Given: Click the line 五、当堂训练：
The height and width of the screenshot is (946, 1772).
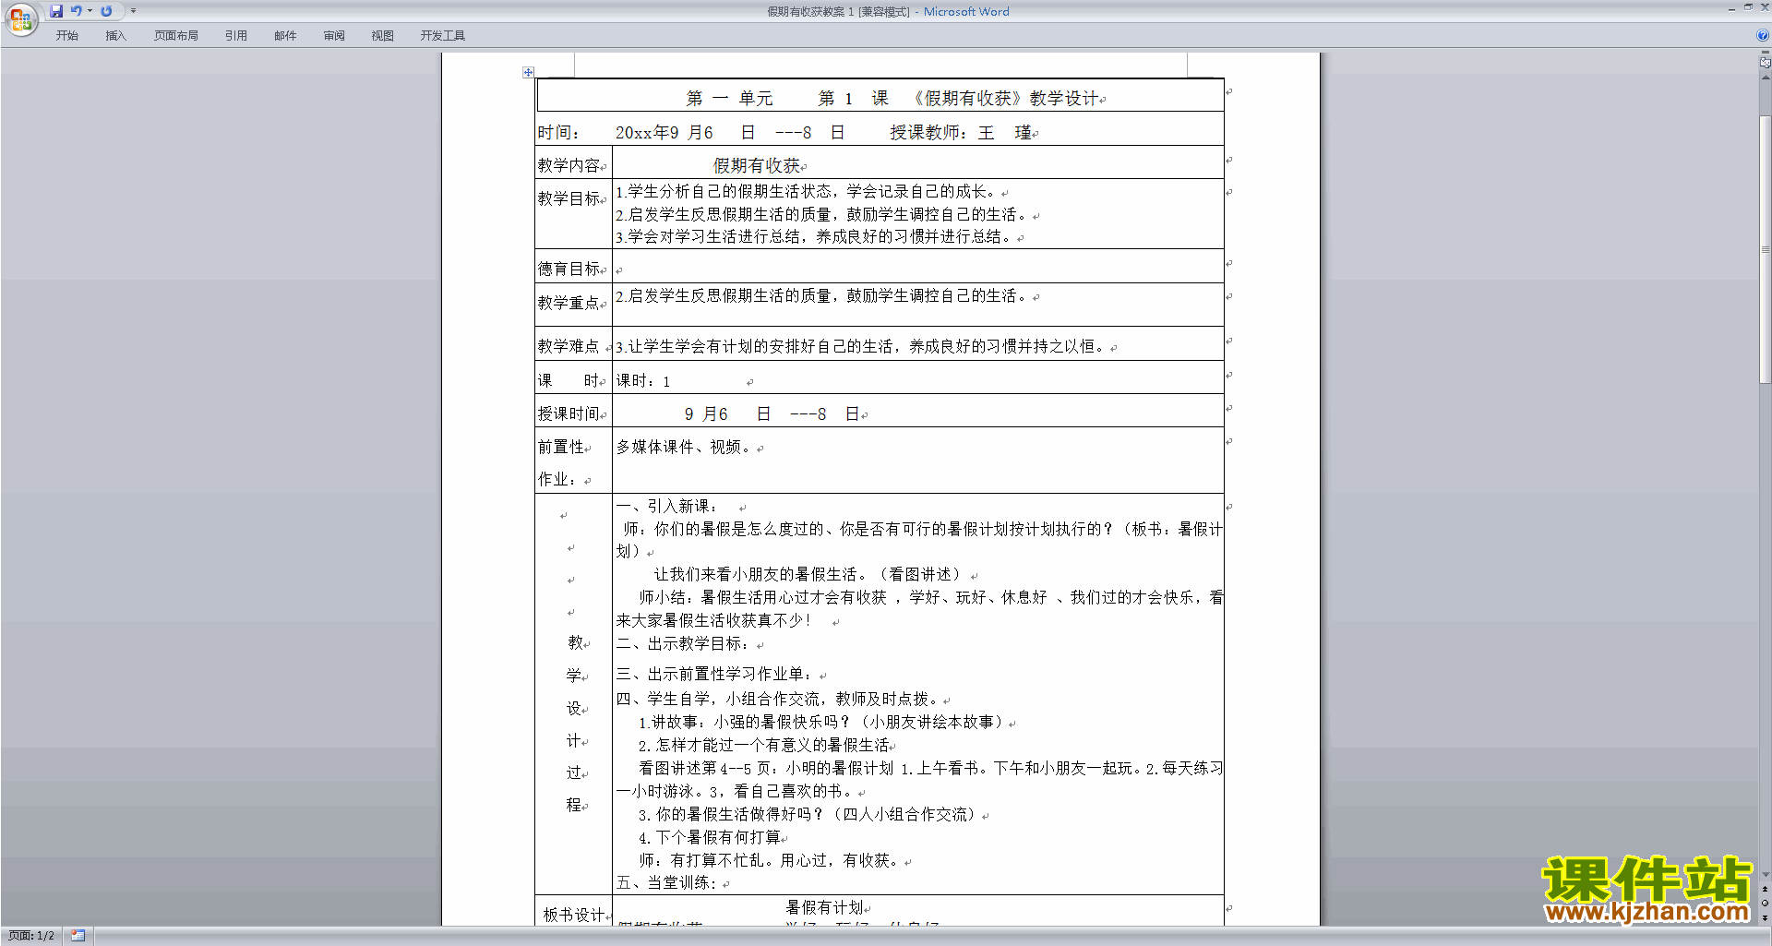Looking at the screenshot, I should (667, 883).
